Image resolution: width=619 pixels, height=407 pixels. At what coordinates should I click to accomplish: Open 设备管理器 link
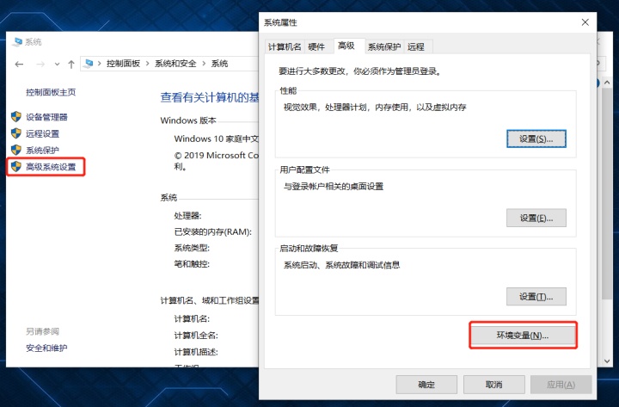coord(46,117)
